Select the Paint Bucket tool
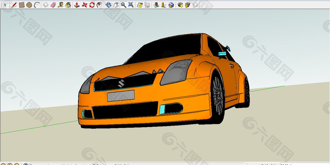Image resolution: width=330 pixels, height=165 pixels. [x=68, y=5]
